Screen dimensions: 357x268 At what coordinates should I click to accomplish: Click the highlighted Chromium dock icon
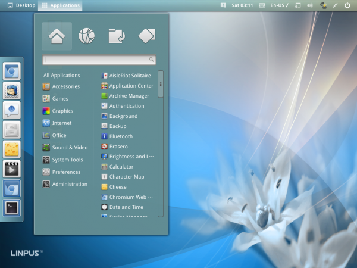(12, 188)
